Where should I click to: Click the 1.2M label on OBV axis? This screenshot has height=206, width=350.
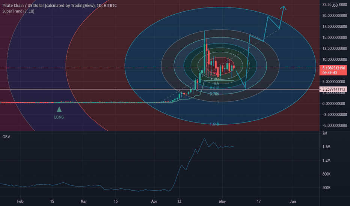326,160
